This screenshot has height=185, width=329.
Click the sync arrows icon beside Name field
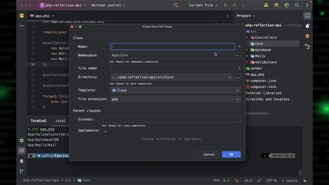[x=239, y=47]
